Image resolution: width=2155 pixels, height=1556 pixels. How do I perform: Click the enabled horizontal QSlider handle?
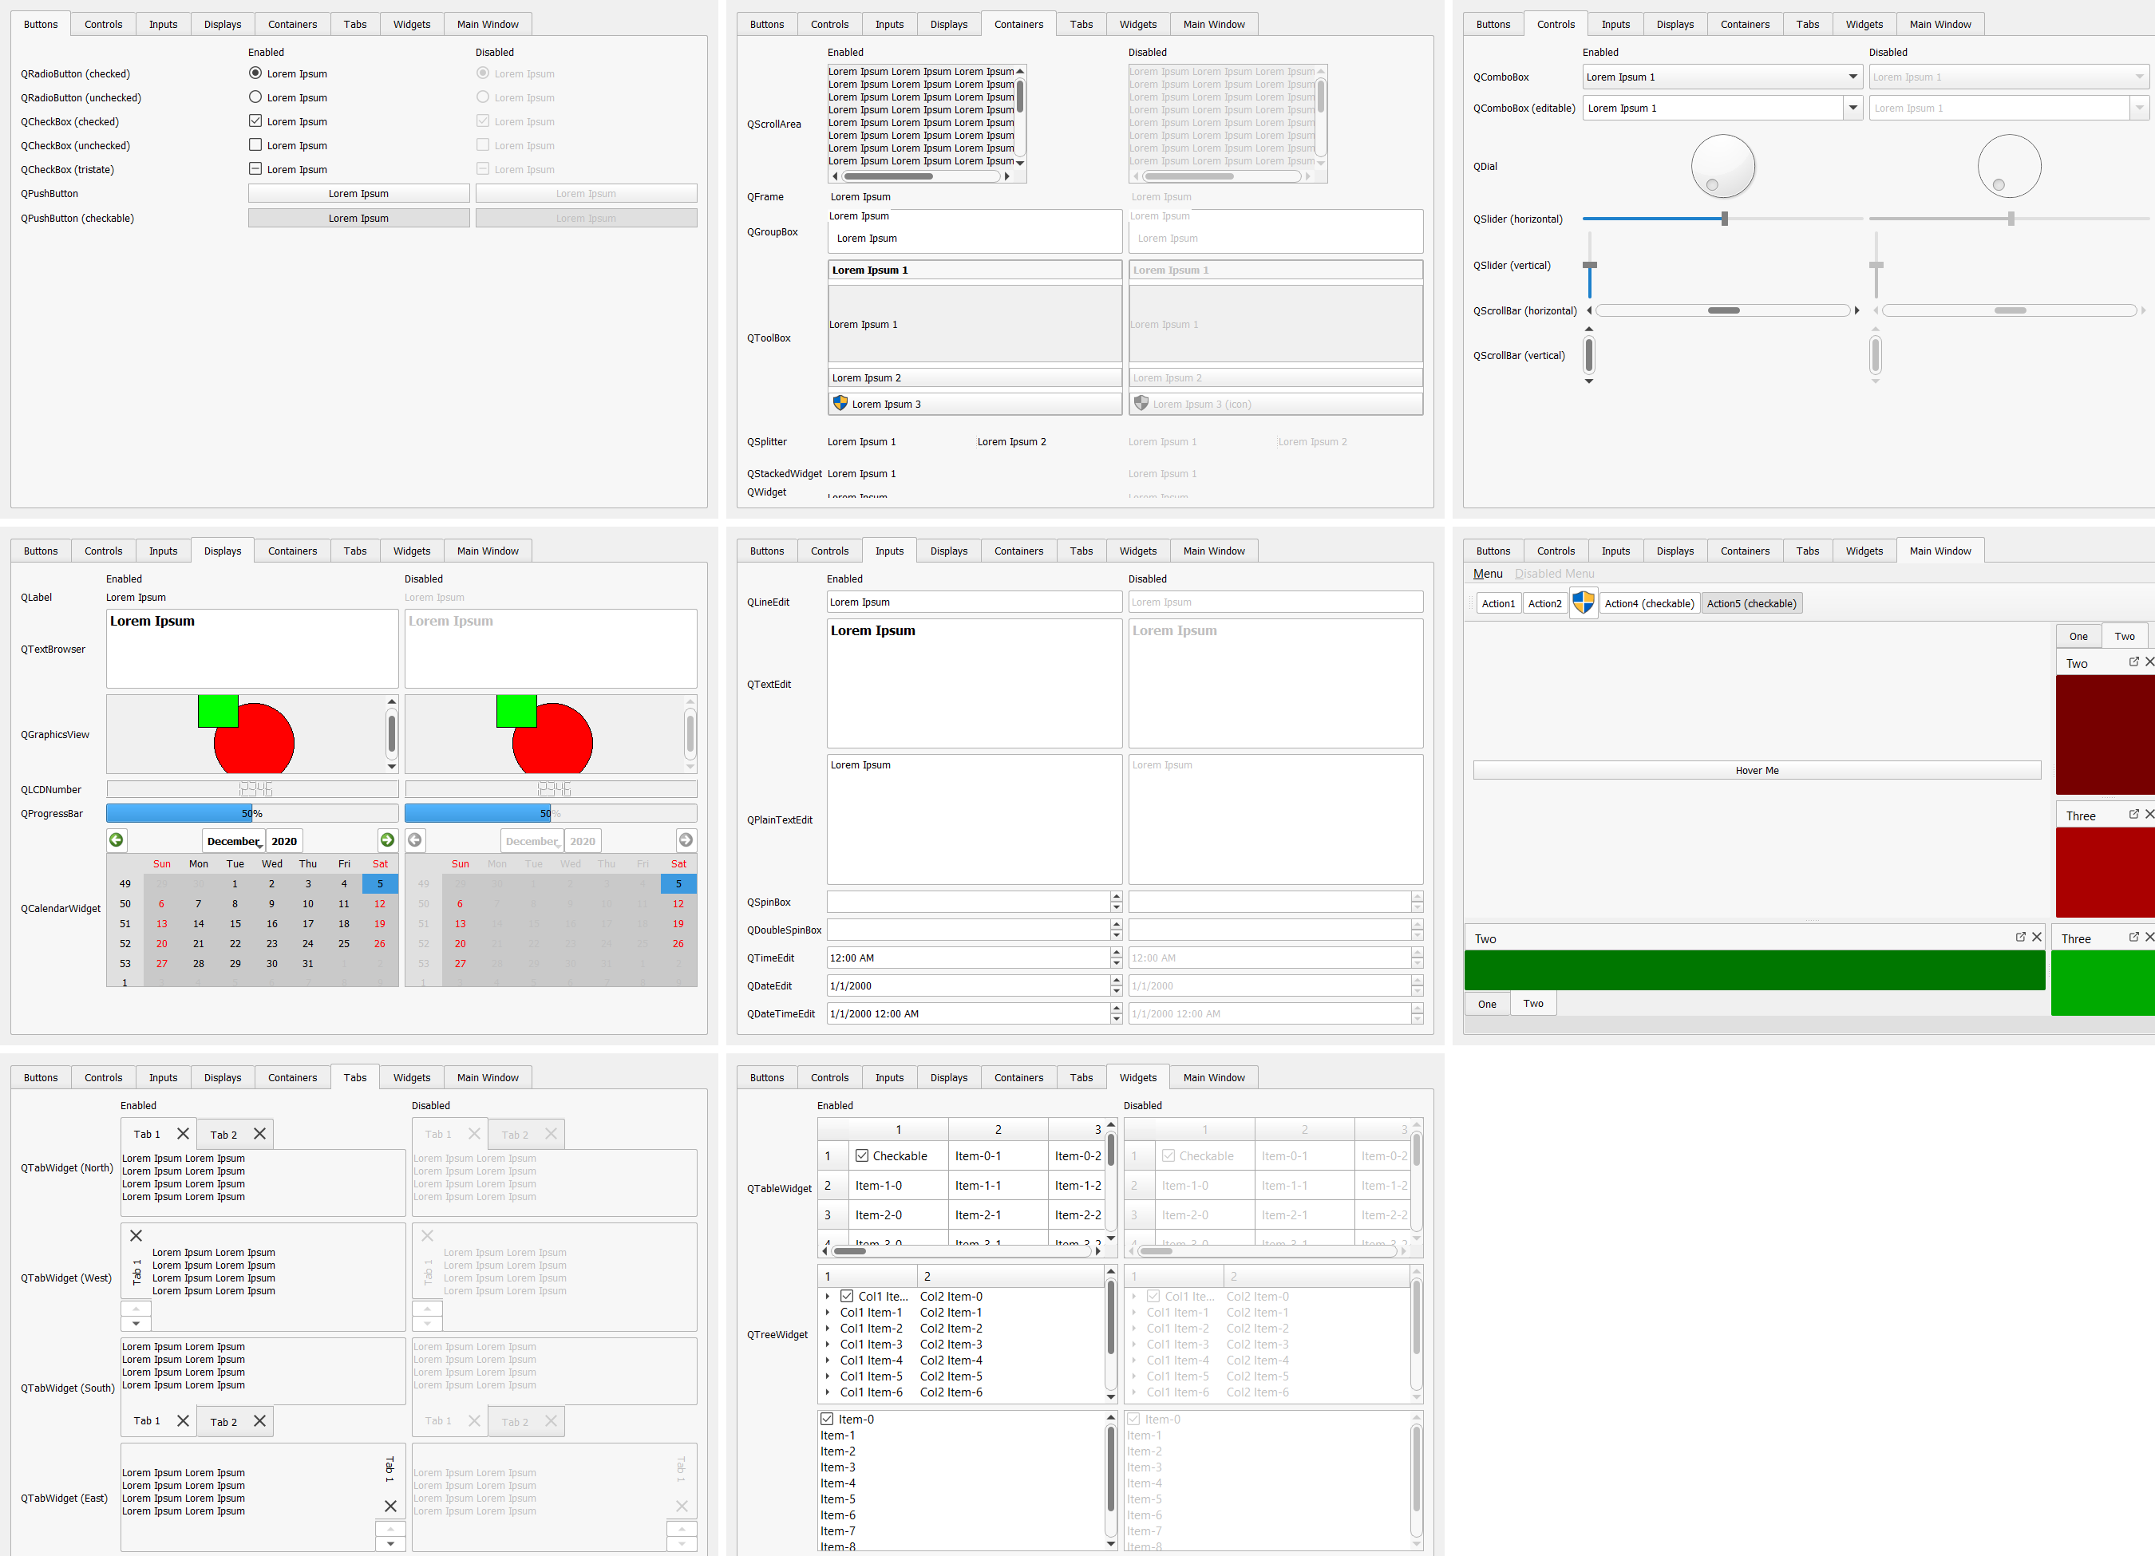coord(1724,219)
